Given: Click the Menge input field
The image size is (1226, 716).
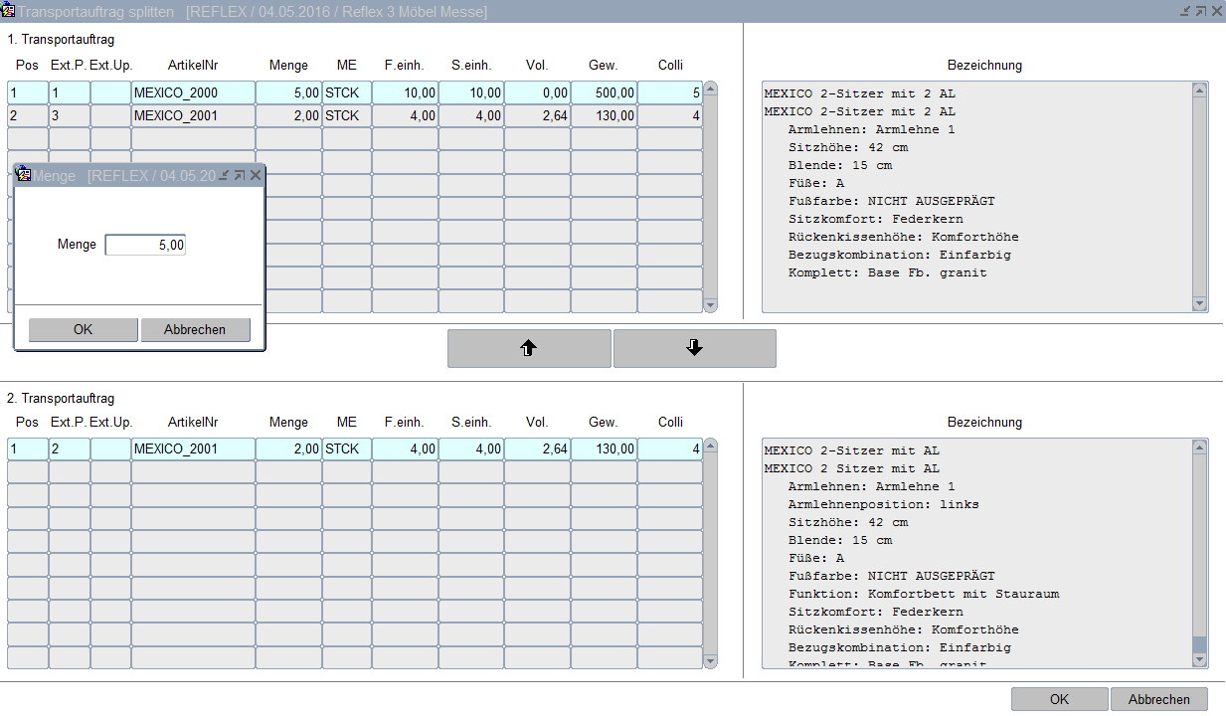Looking at the screenshot, I should [x=145, y=245].
